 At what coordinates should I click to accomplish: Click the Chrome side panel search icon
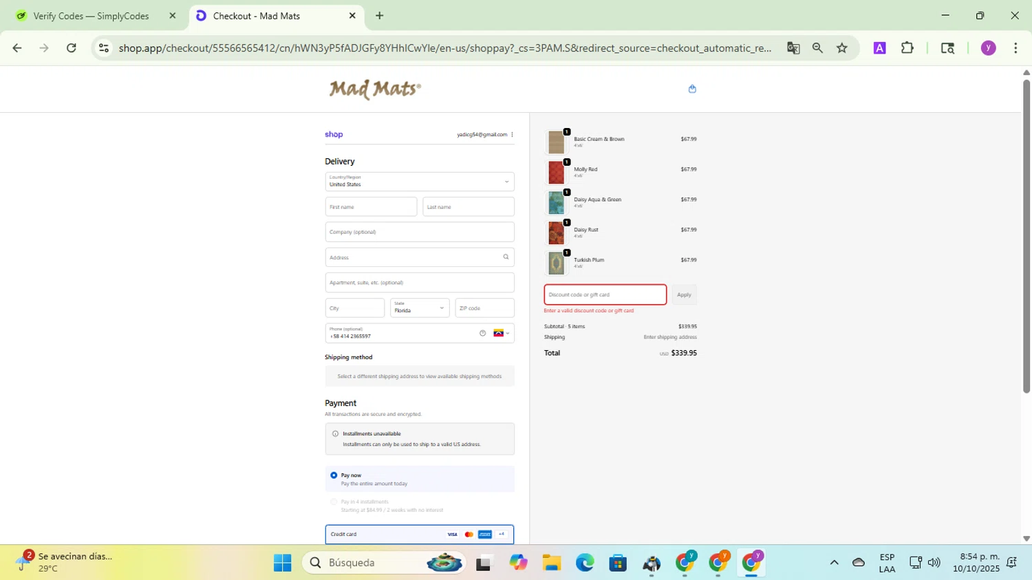[947, 48]
